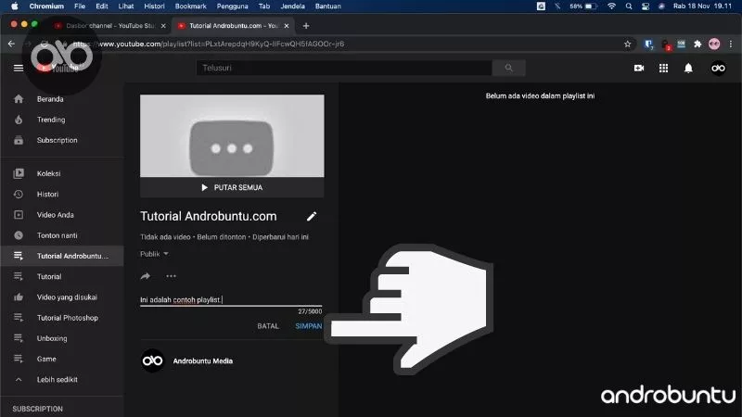
Task: Open the browser extensions puzzle icon
Action: [x=697, y=44]
